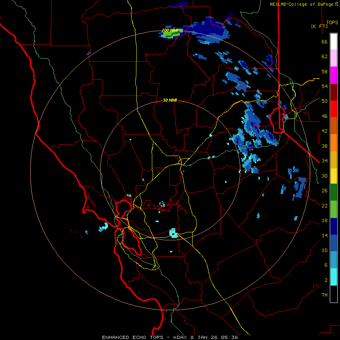This screenshot has width=340, height=340.
Task: Click the legend value 14
Action: (325, 235)
